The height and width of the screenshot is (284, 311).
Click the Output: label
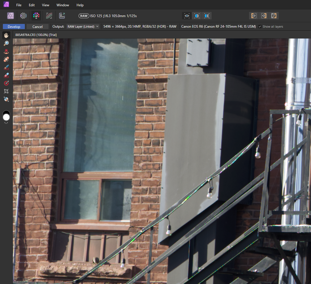click(x=58, y=26)
